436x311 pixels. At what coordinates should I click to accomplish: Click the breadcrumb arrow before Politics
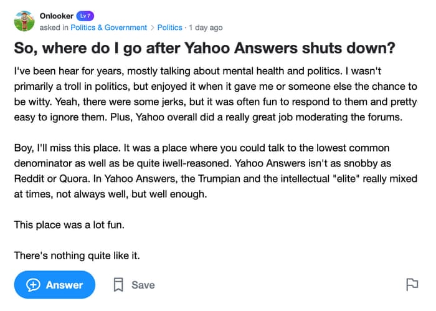(152, 27)
